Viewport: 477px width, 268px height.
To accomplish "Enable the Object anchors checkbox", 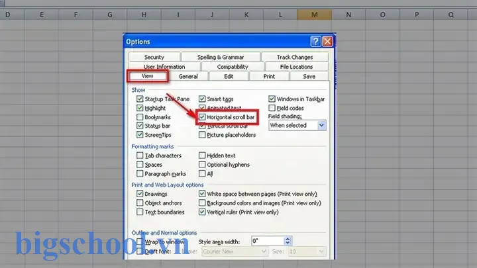I will pyautogui.click(x=140, y=202).
